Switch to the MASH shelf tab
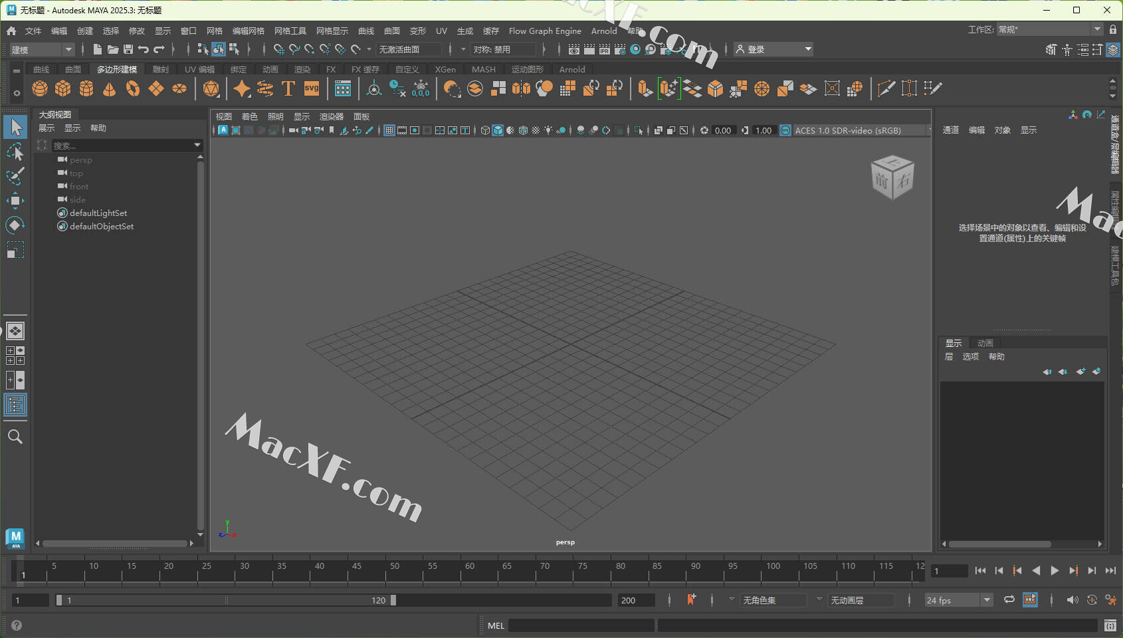Image resolution: width=1123 pixels, height=638 pixels. (484, 69)
